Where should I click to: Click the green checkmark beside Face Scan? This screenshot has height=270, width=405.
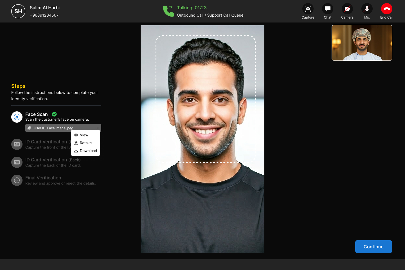[54, 114]
